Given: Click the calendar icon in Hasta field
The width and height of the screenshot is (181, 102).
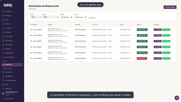Looking at the screenshot, I should [x=86, y=17].
